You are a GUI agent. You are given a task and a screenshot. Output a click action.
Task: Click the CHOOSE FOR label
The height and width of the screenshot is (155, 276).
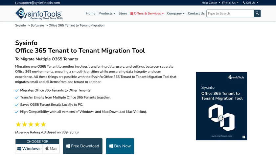click(x=37, y=142)
